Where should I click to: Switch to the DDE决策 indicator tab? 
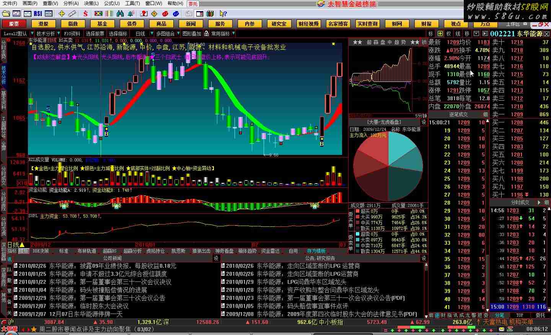pos(41,251)
